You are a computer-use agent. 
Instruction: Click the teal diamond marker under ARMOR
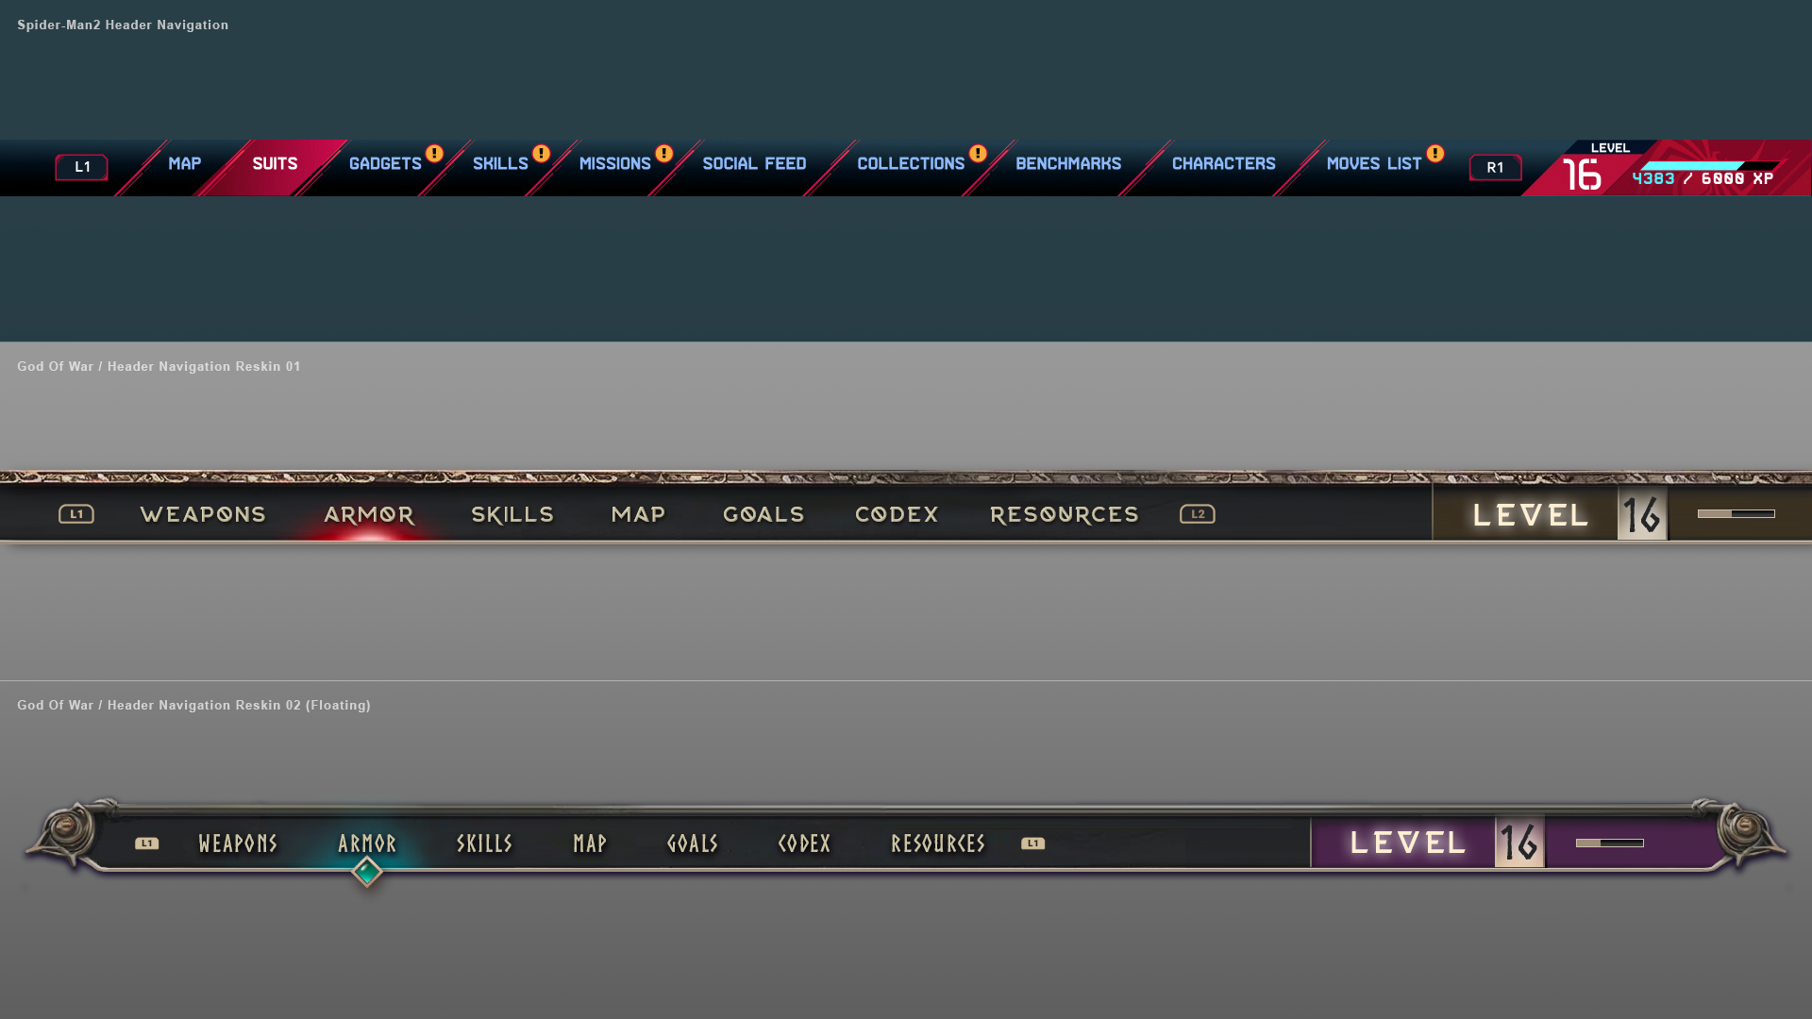tap(367, 872)
